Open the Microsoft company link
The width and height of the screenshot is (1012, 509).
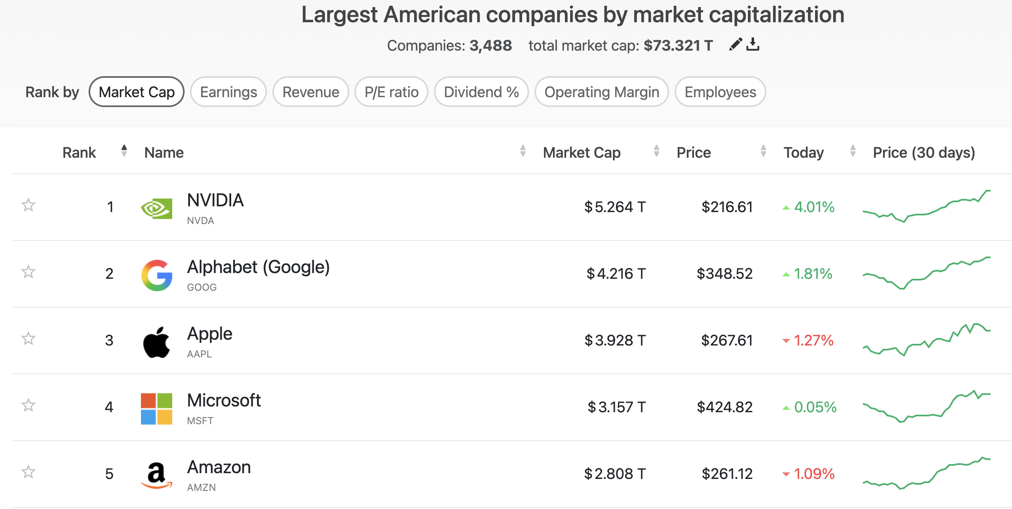224,400
